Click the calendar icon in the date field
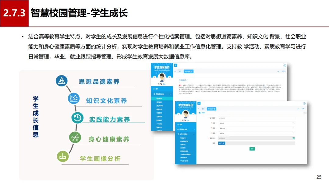329x185 pixels. [294, 138]
